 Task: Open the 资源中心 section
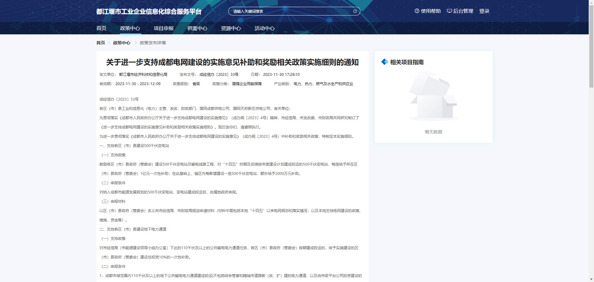pyautogui.click(x=231, y=28)
